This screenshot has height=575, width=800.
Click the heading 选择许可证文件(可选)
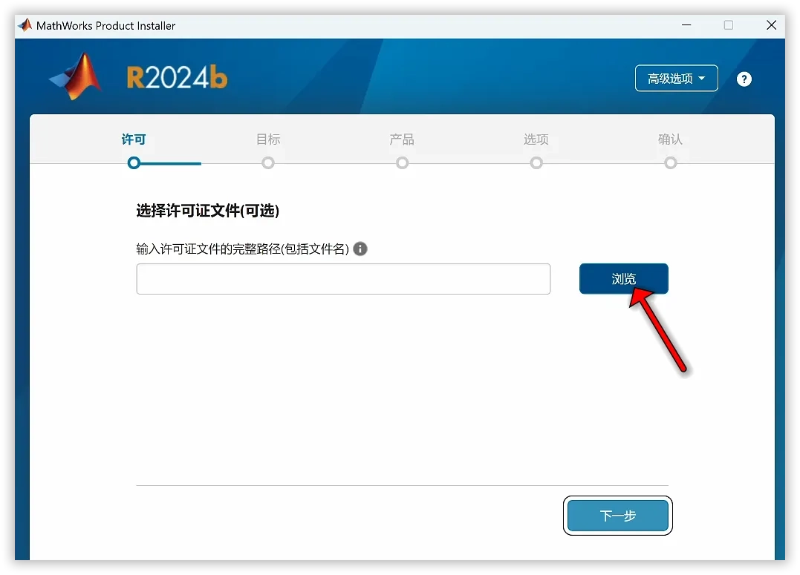(x=208, y=211)
